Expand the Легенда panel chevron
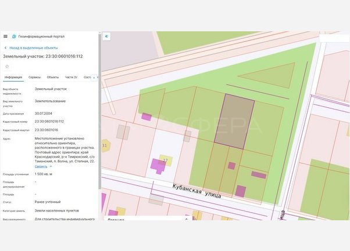Image resolution: width=350 pixels, height=251 pixels. (x=187, y=219)
